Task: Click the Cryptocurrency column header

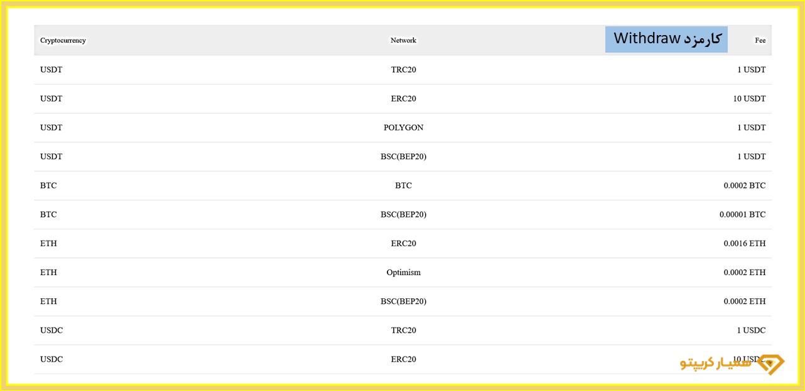Action: click(63, 41)
